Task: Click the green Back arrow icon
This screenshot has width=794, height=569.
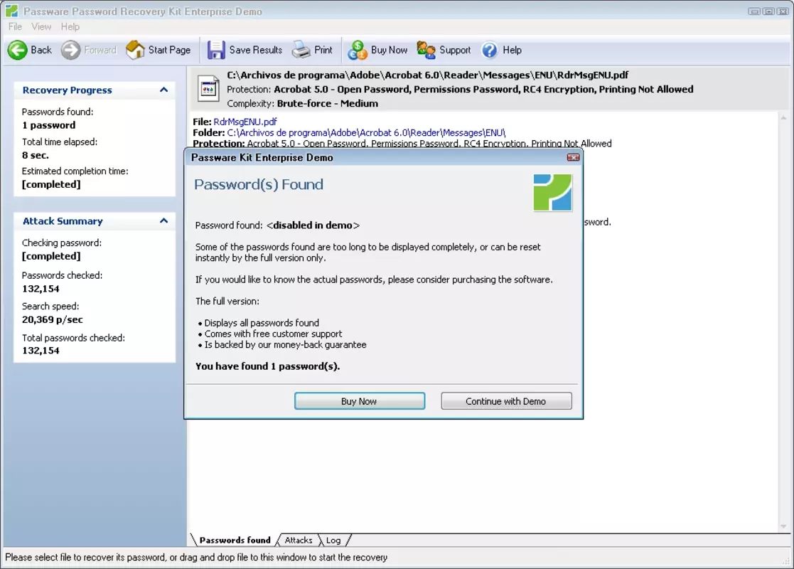Action: [x=17, y=50]
